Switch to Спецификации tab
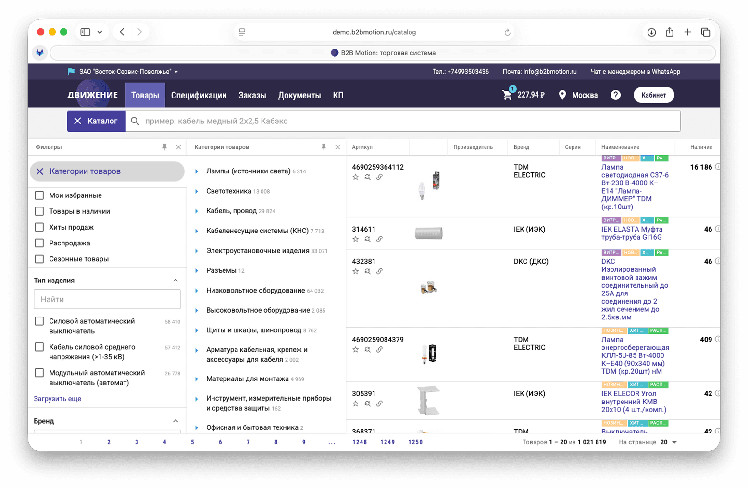This screenshot has height=488, width=748. click(x=199, y=95)
